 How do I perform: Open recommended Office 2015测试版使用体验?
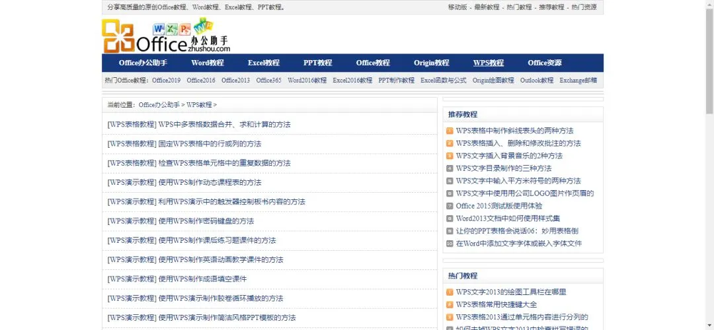(x=499, y=206)
